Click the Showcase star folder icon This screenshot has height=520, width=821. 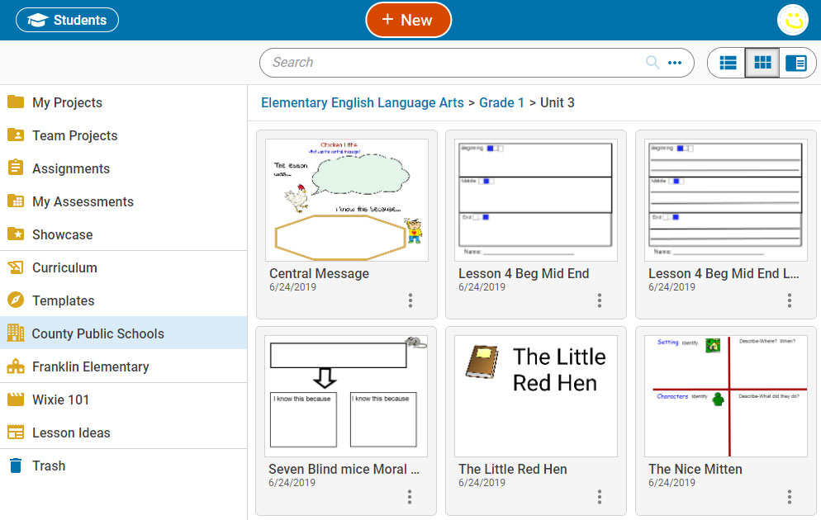(16, 234)
